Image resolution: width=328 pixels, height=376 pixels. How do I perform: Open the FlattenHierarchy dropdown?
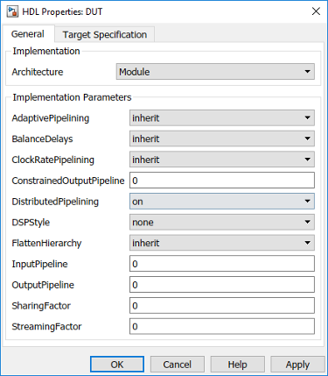222,243
